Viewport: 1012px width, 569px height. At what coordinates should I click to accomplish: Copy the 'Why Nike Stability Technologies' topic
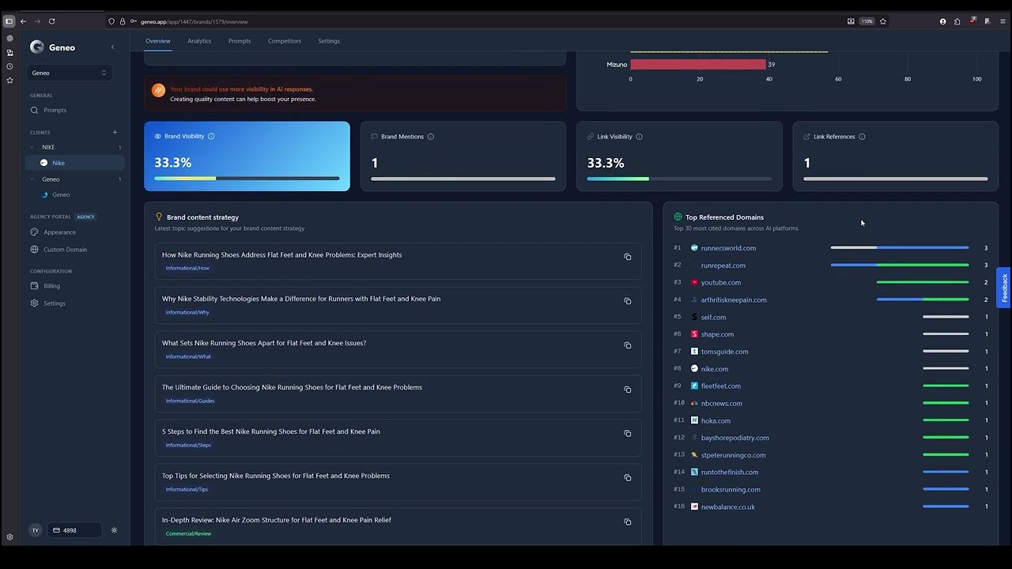628,301
